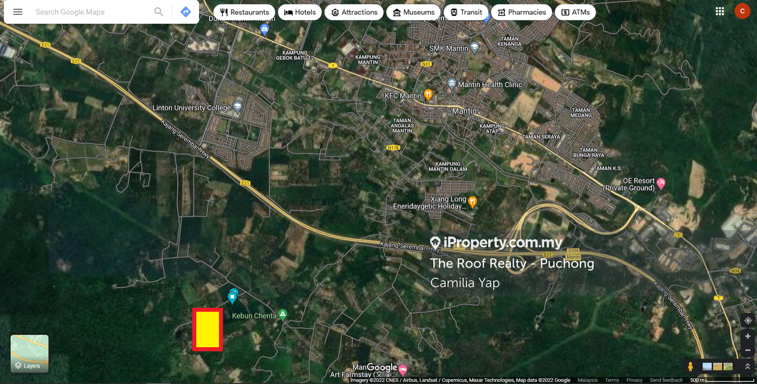Select the Hotels category chip
The height and width of the screenshot is (384, 757).
coord(300,12)
